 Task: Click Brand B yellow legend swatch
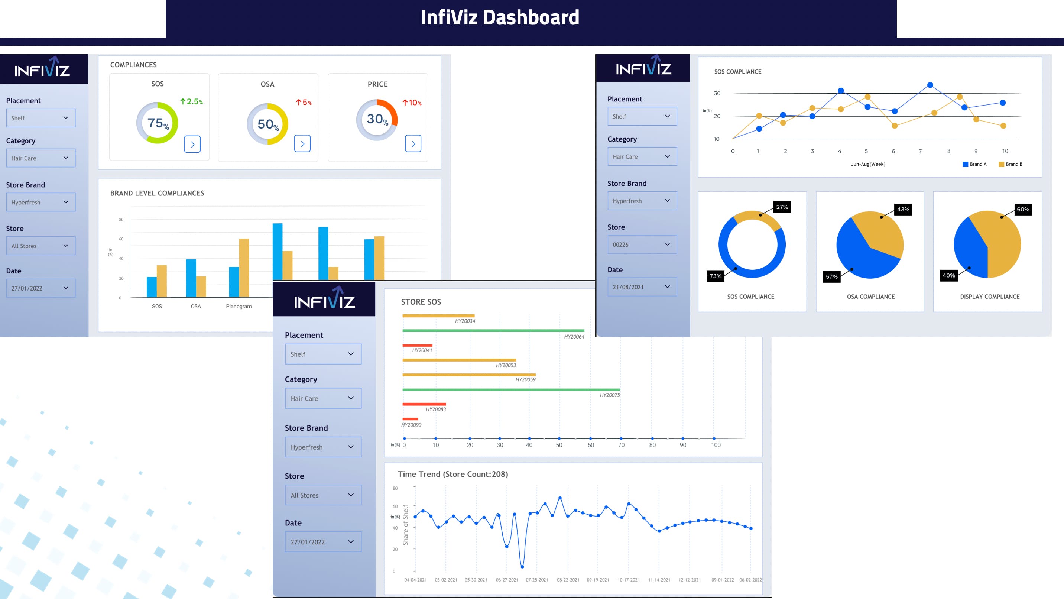(1001, 164)
